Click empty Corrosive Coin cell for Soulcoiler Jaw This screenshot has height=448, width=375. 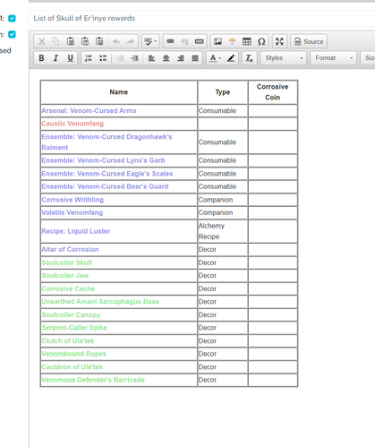(273, 276)
